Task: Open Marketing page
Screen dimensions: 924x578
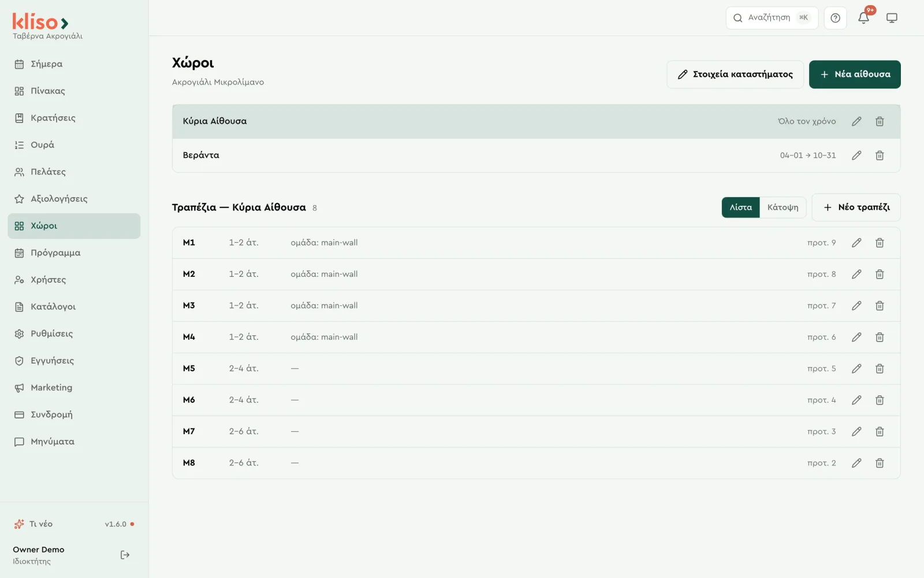Action: [x=74, y=388]
